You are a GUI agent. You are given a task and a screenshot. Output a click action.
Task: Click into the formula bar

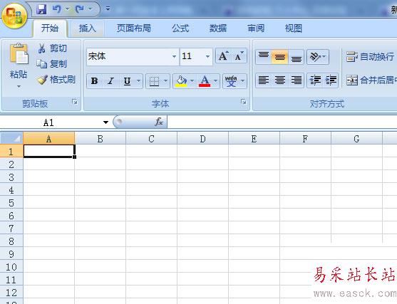click(x=282, y=122)
